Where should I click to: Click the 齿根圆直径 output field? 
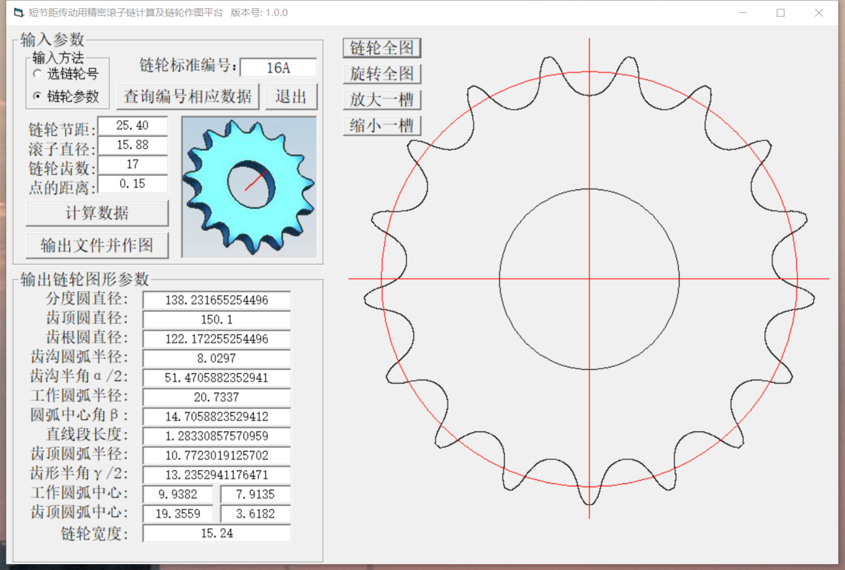[216, 339]
